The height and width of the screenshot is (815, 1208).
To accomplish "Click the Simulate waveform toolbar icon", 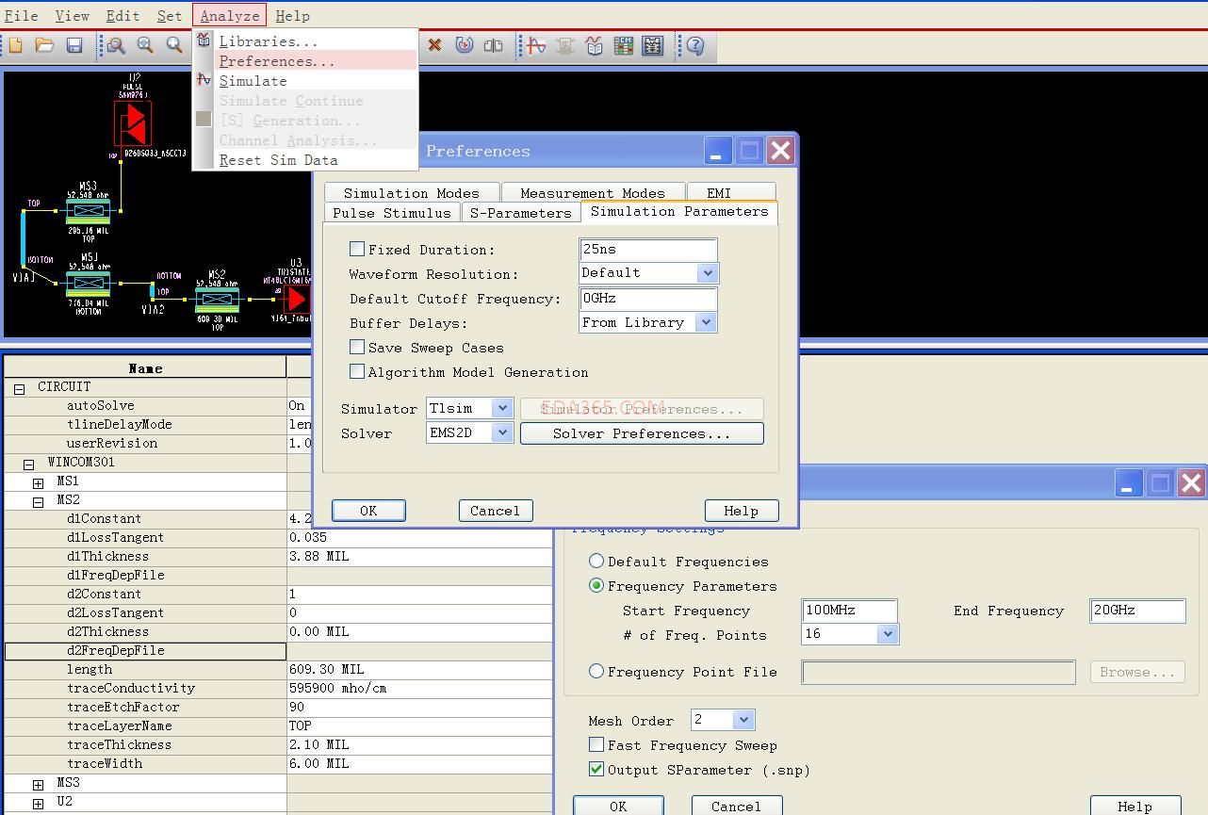I will (536, 45).
